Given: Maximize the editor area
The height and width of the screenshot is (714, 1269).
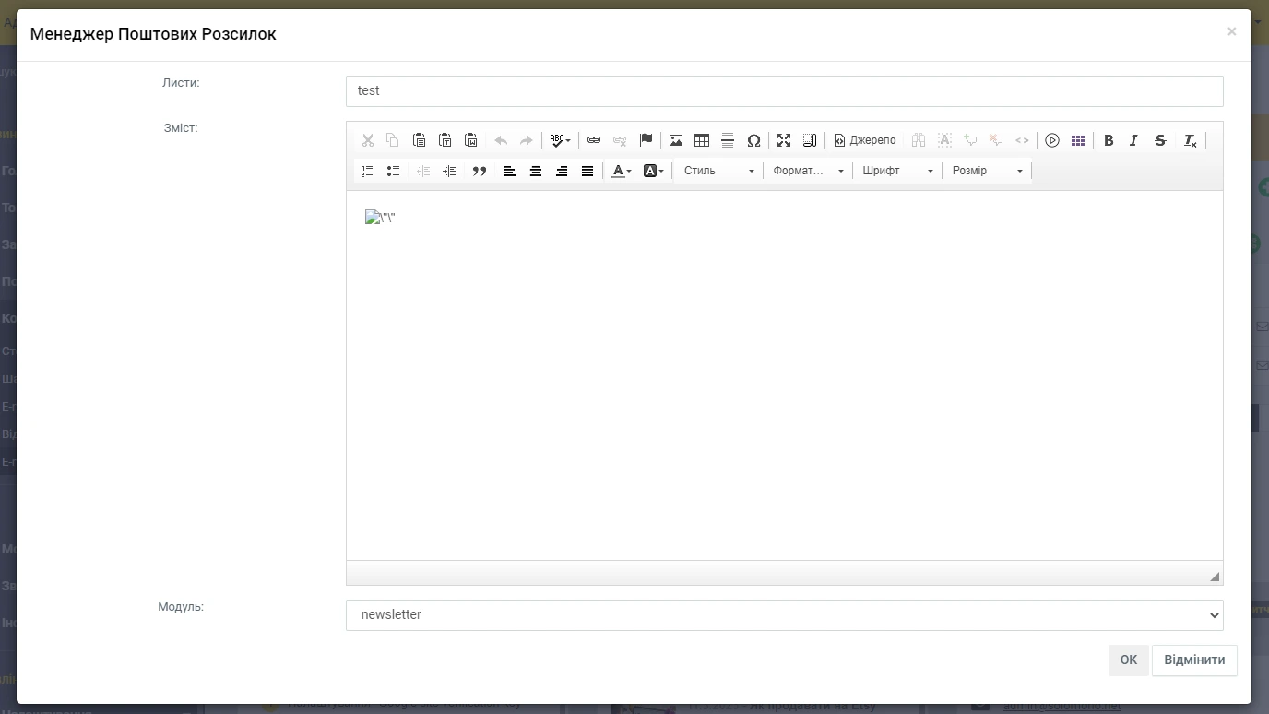Looking at the screenshot, I should click(x=784, y=140).
